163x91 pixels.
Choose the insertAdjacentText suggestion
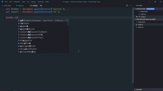43,38
